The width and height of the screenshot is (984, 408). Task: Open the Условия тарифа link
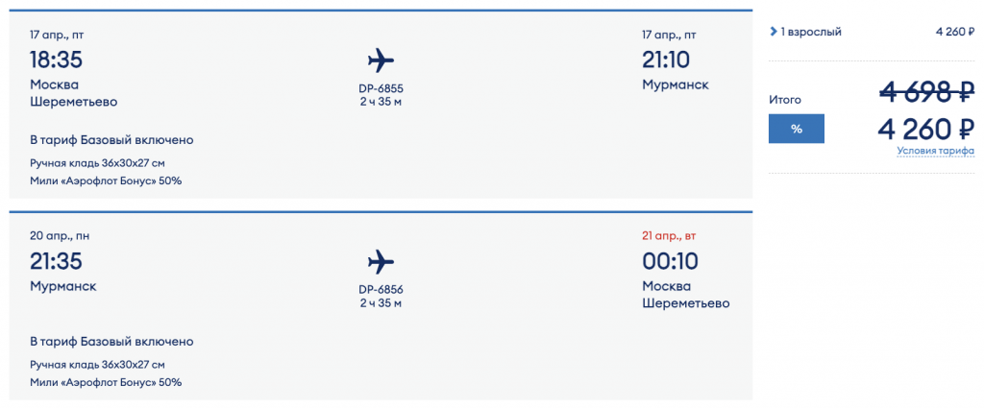(936, 151)
